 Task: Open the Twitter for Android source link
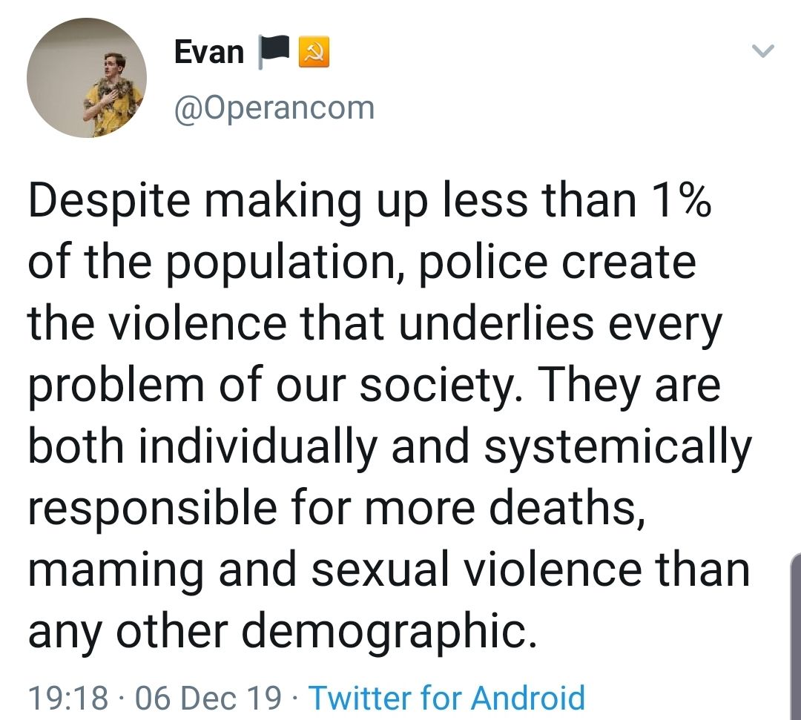(447, 698)
